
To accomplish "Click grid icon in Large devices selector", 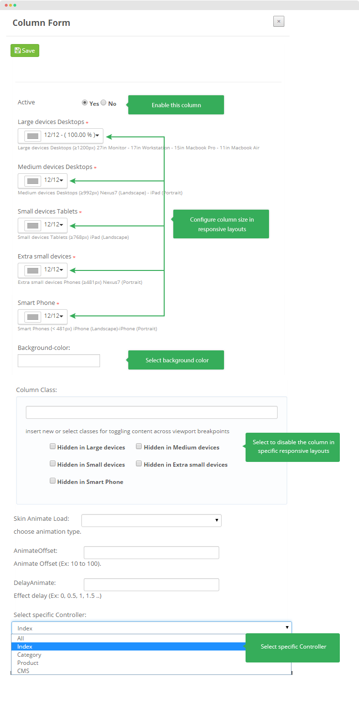I will click(33, 136).
